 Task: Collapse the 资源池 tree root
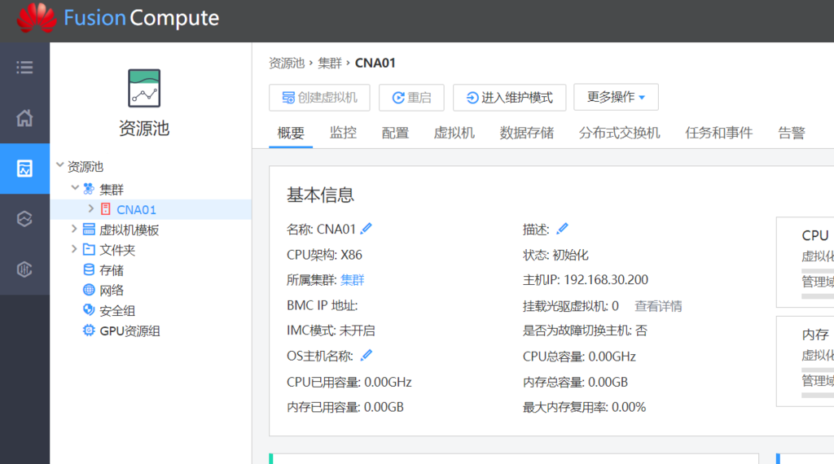pyautogui.click(x=60, y=166)
